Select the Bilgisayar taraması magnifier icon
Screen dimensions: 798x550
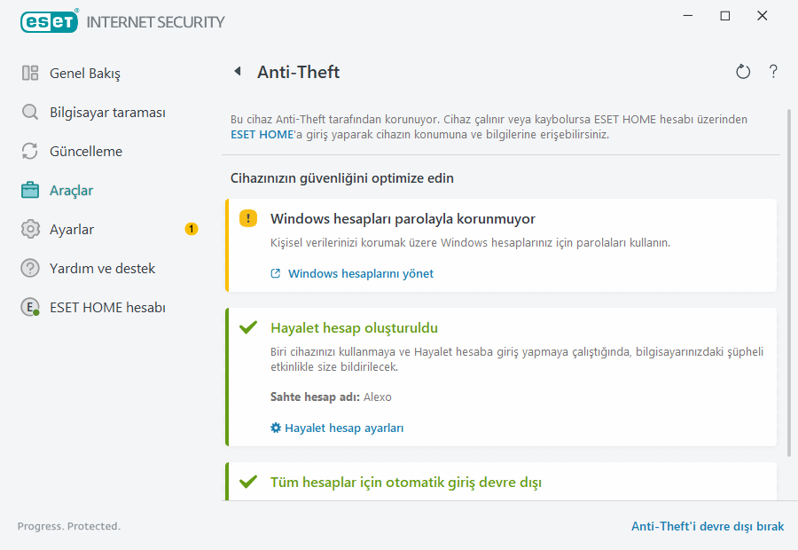pos(28,112)
